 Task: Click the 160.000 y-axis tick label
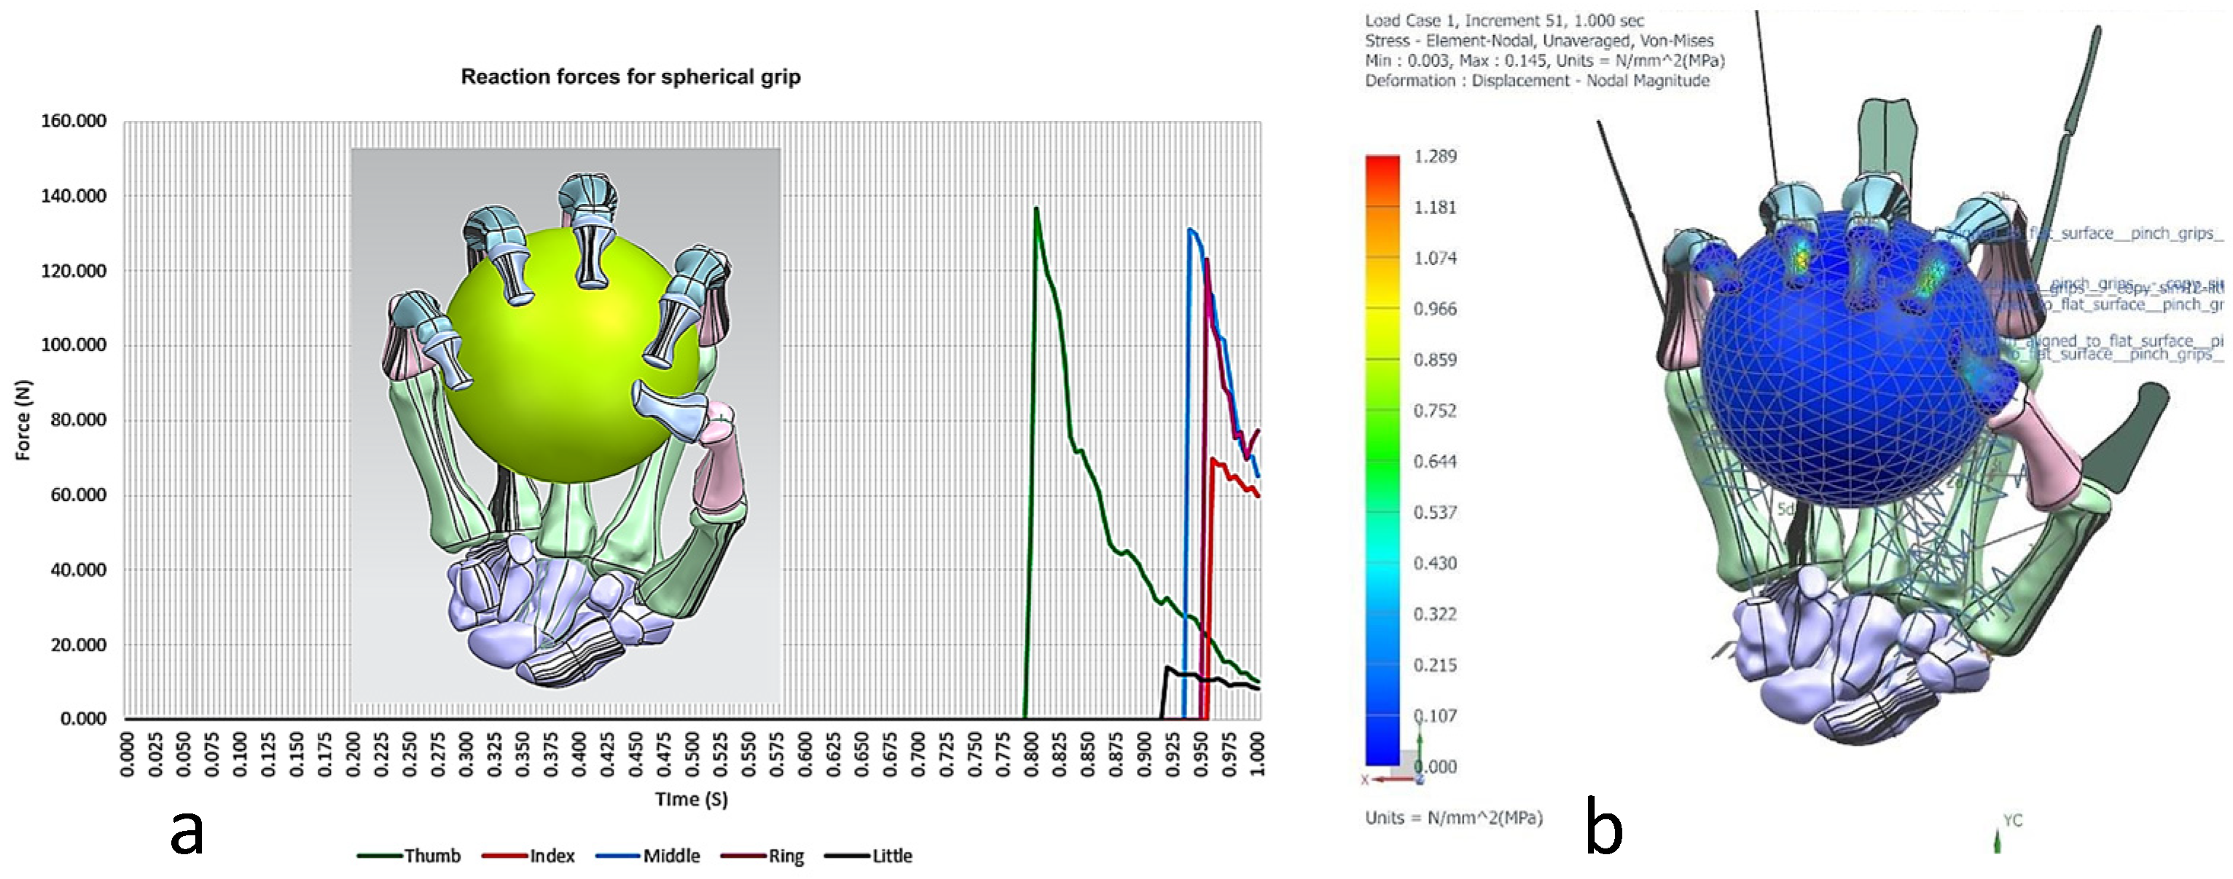[74, 120]
